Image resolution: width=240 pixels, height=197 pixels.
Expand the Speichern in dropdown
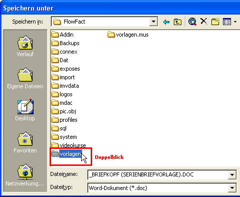tap(153, 22)
